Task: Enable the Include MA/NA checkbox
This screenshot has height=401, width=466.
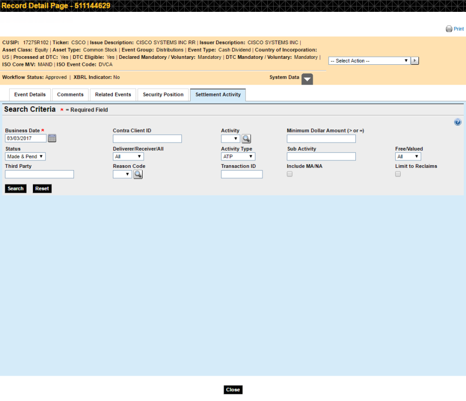Action: (x=290, y=174)
